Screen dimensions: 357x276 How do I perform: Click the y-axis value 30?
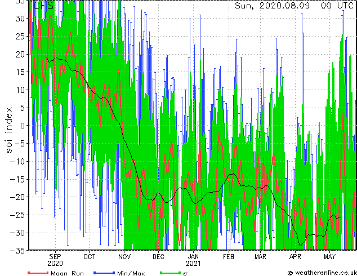click(20, 19)
